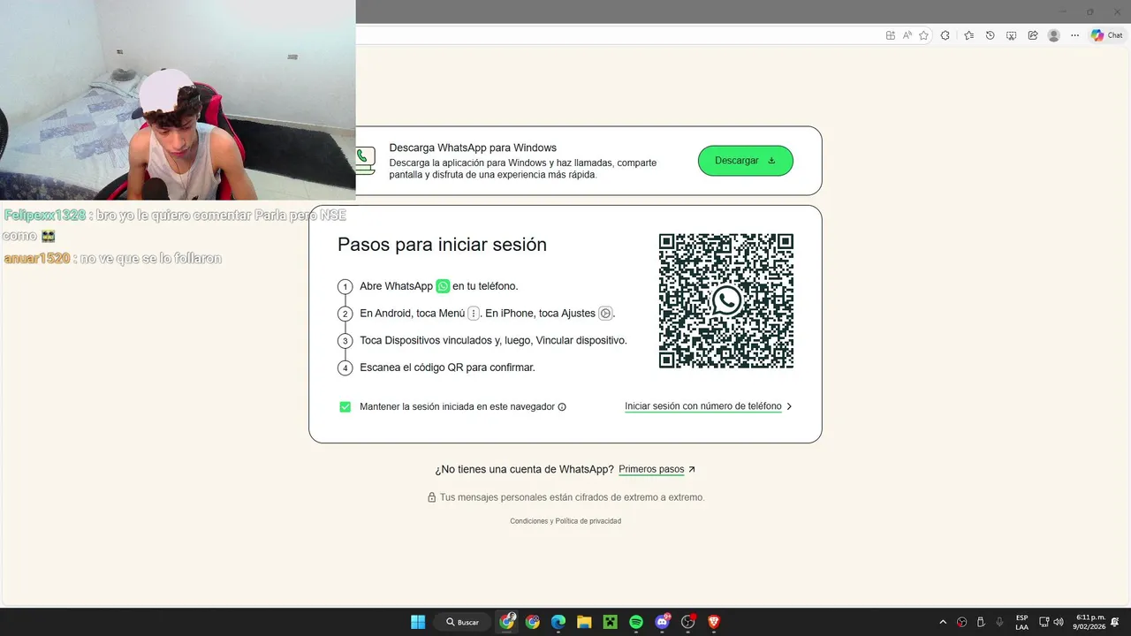
Task: Open the volume control in system tray
Action: pyautogui.click(x=1059, y=622)
